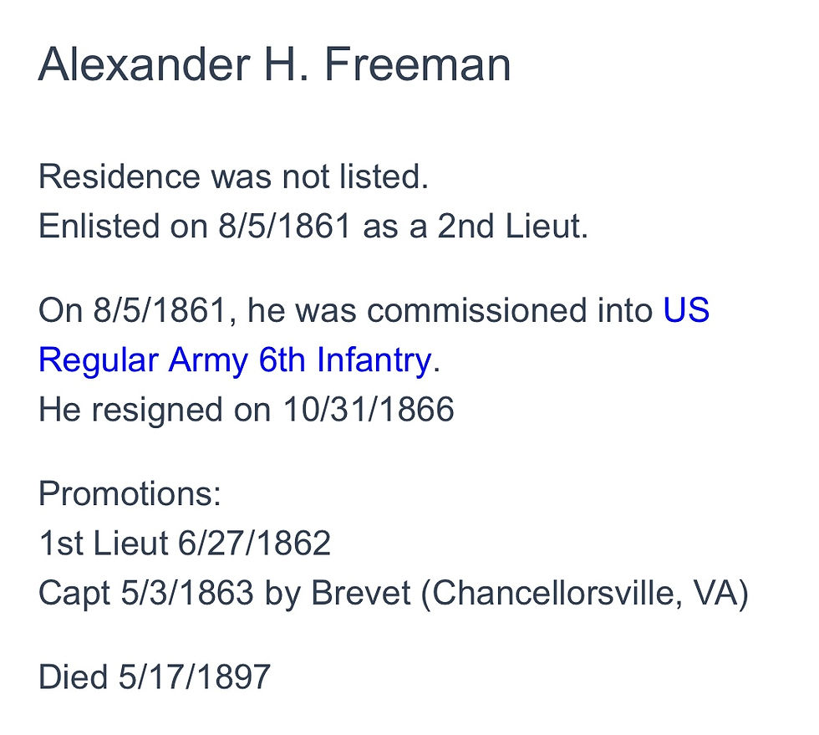Click the promotion date 6/27/1862

pyautogui.click(x=255, y=544)
